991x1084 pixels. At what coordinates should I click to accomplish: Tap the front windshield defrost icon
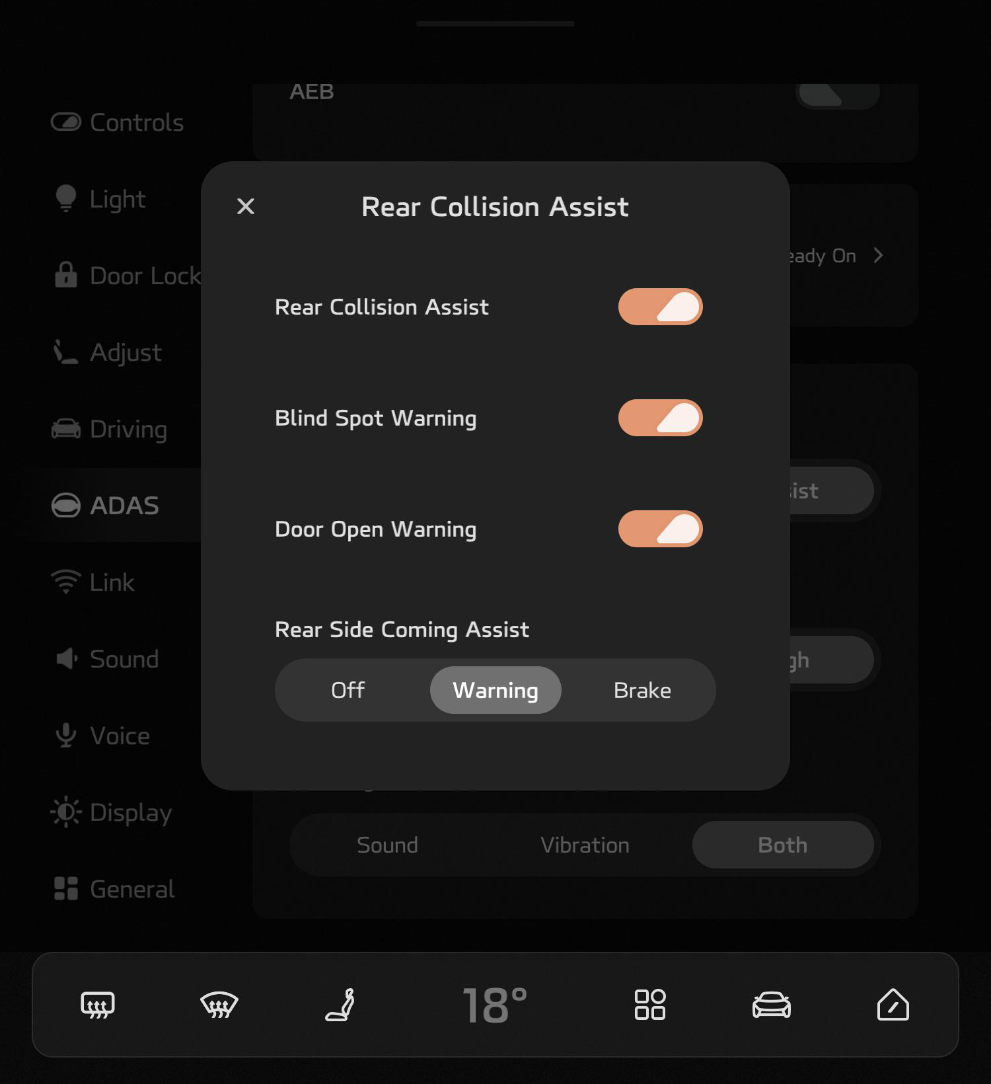tap(219, 1005)
